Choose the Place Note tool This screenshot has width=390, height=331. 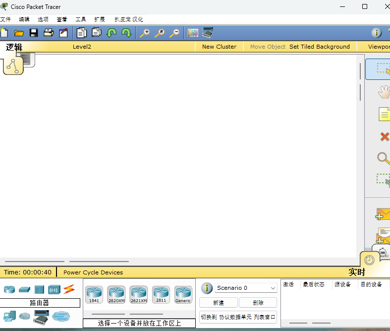tap(384, 114)
